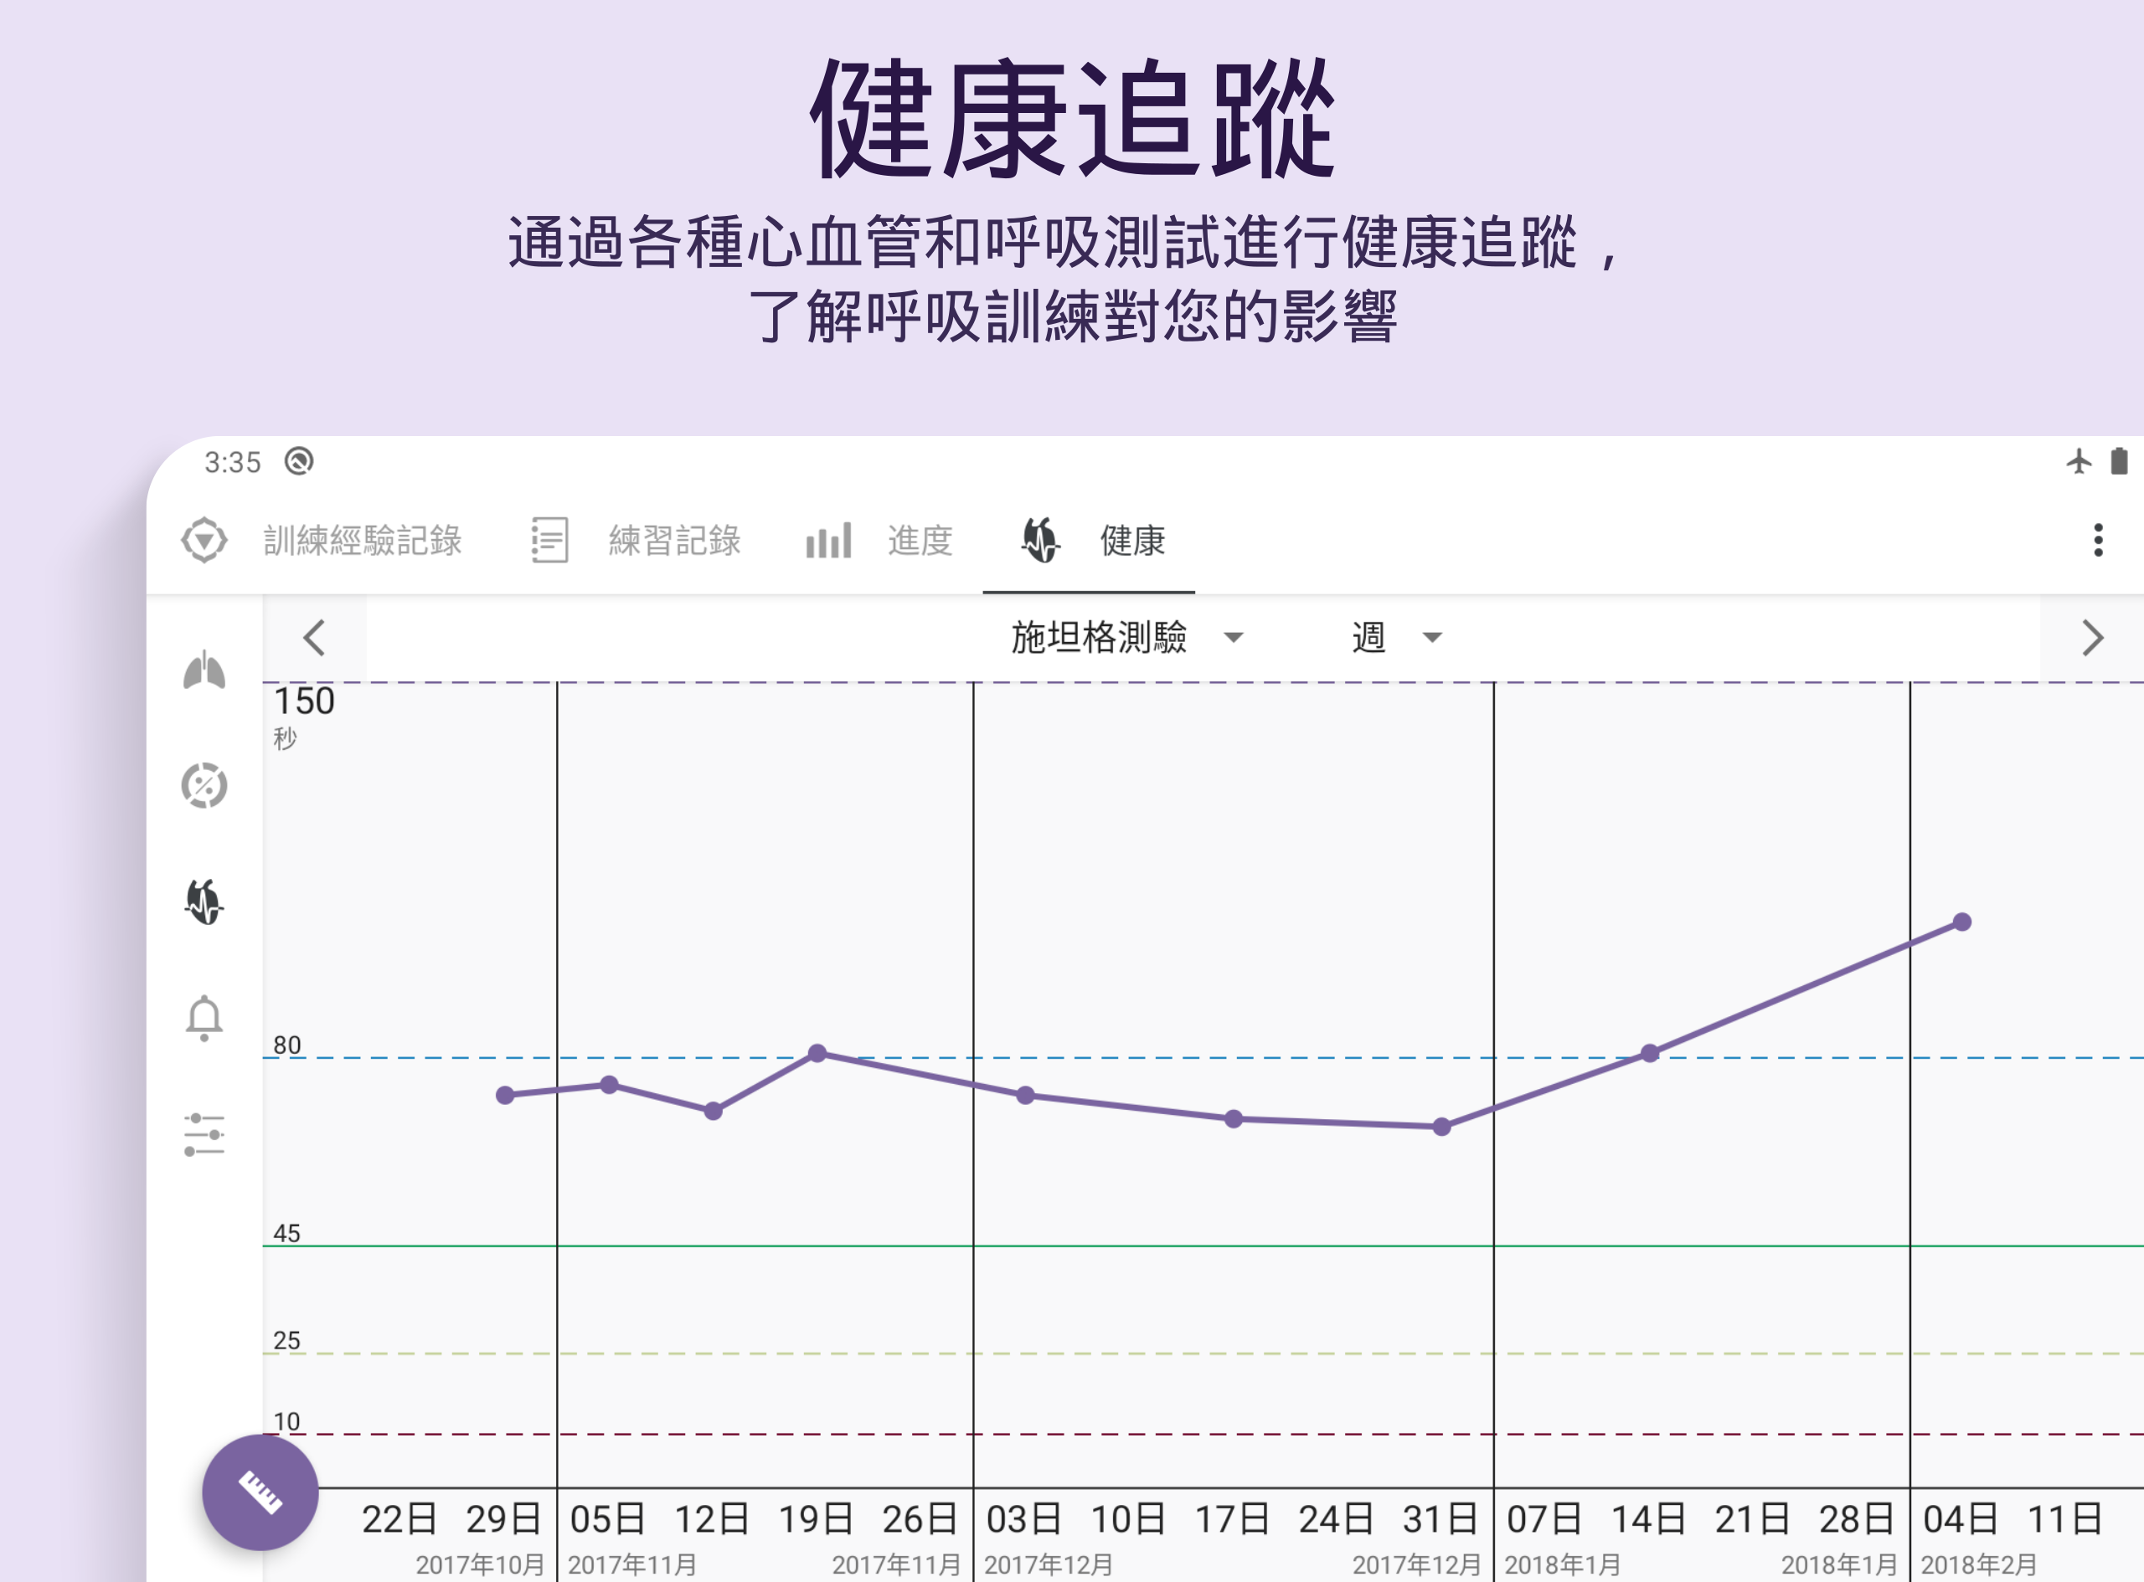Click the 80 threshold label
Viewport: 2144px width, 1582px height.
[286, 1045]
